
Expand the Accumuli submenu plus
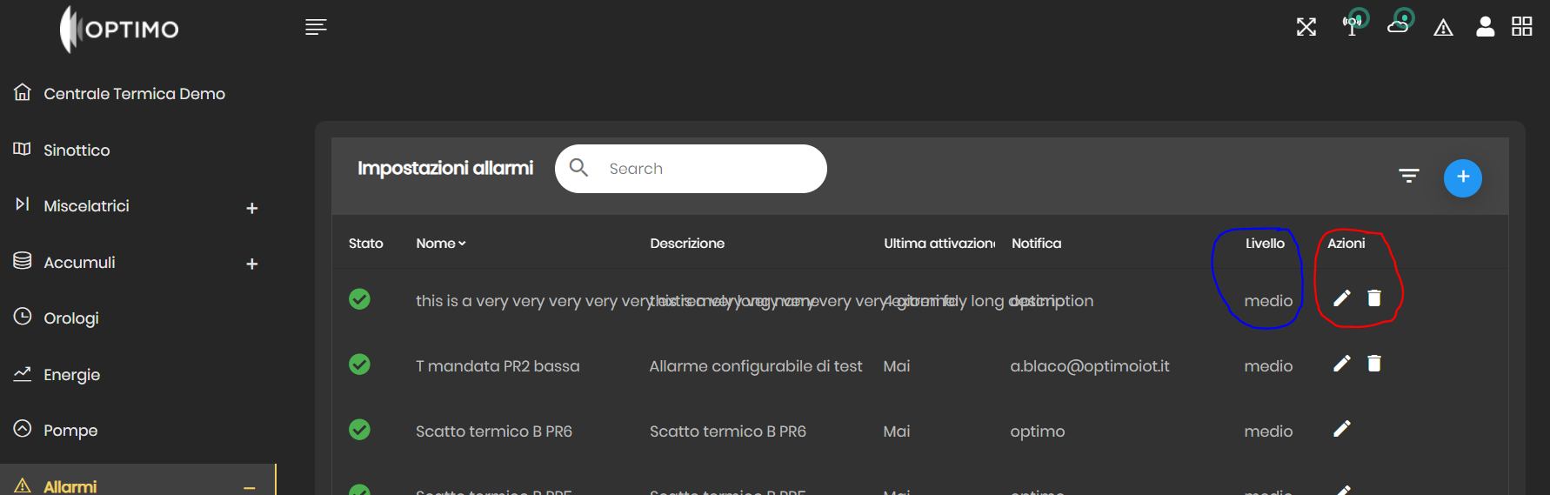(252, 264)
